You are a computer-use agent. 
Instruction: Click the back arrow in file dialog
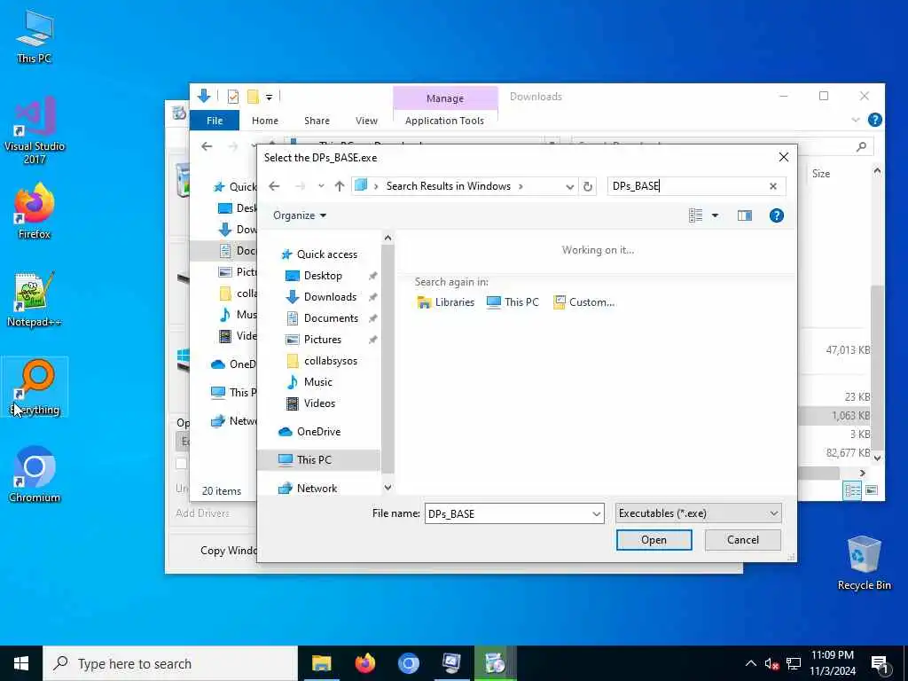click(x=274, y=186)
